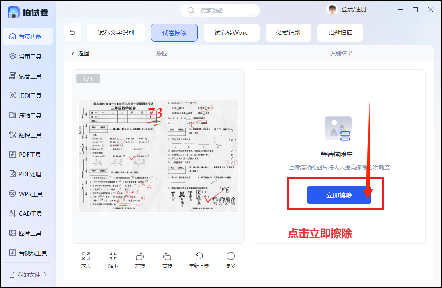The height and width of the screenshot is (288, 442).
Task: Click the 等待擦除中... status text
Action: (x=339, y=154)
